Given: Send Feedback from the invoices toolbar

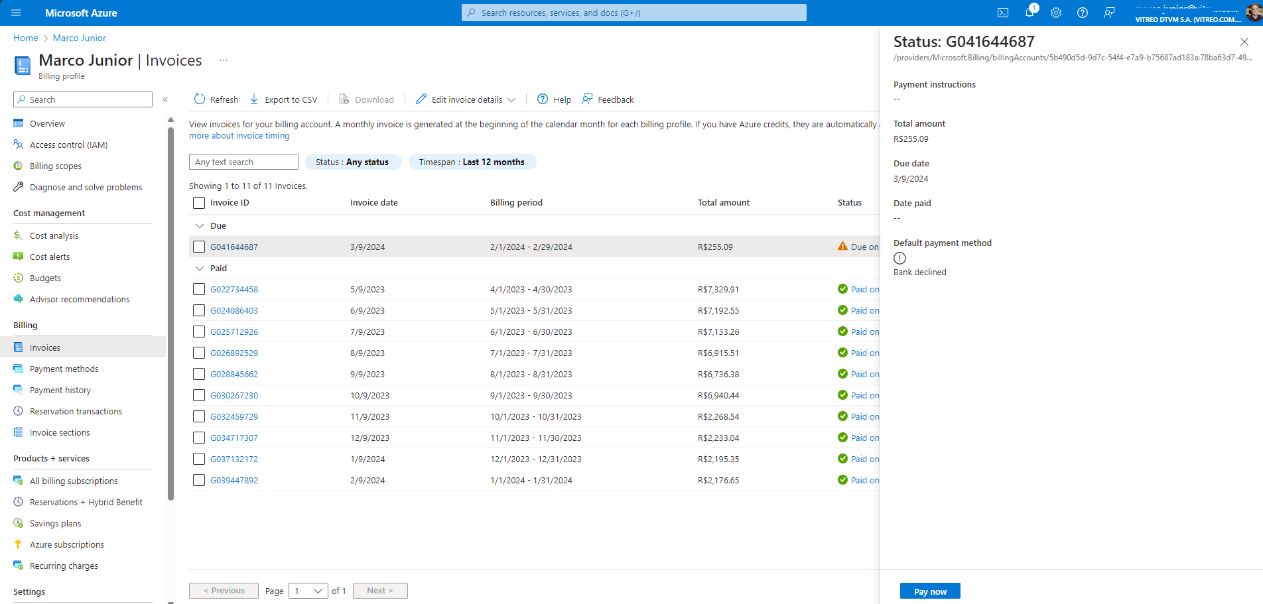Looking at the screenshot, I should 608,99.
